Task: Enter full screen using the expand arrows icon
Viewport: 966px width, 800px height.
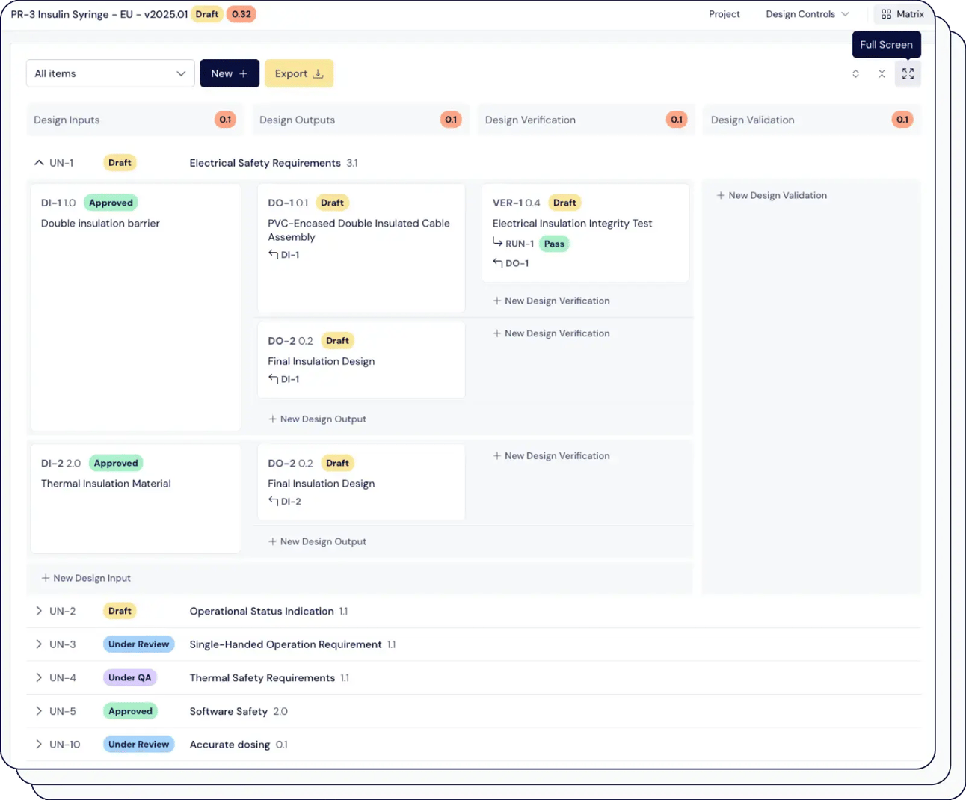Action: click(x=908, y=73)
